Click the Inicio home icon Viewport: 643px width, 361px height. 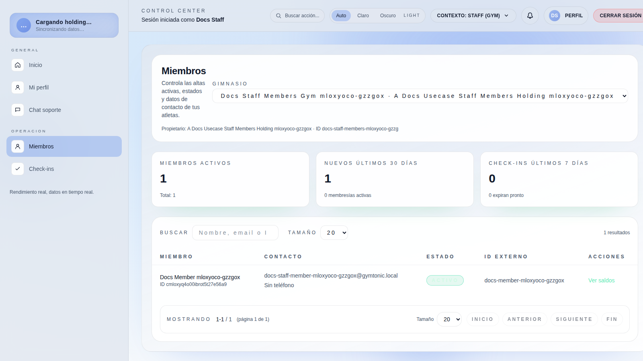tap(18, 65)
